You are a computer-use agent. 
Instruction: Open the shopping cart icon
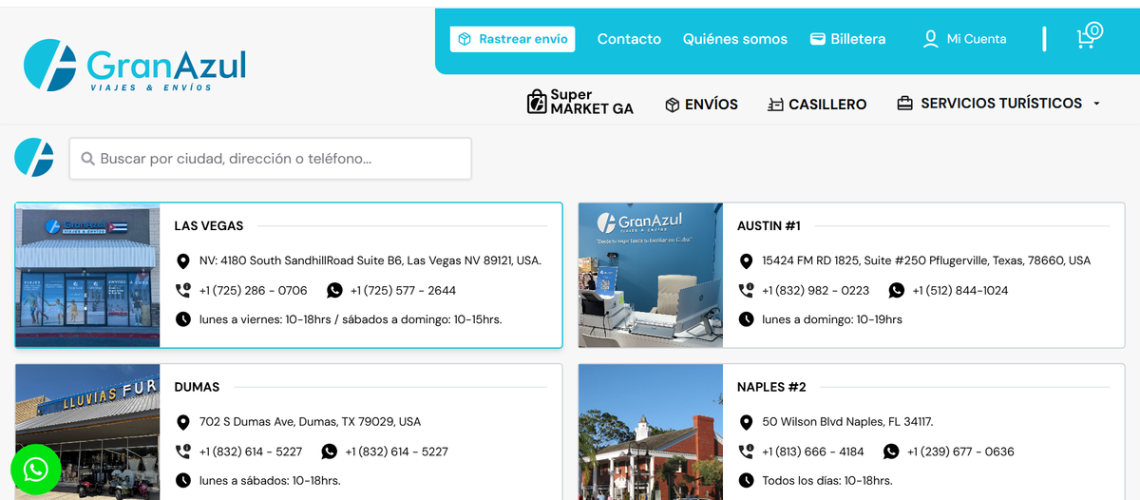point(1089,36)
